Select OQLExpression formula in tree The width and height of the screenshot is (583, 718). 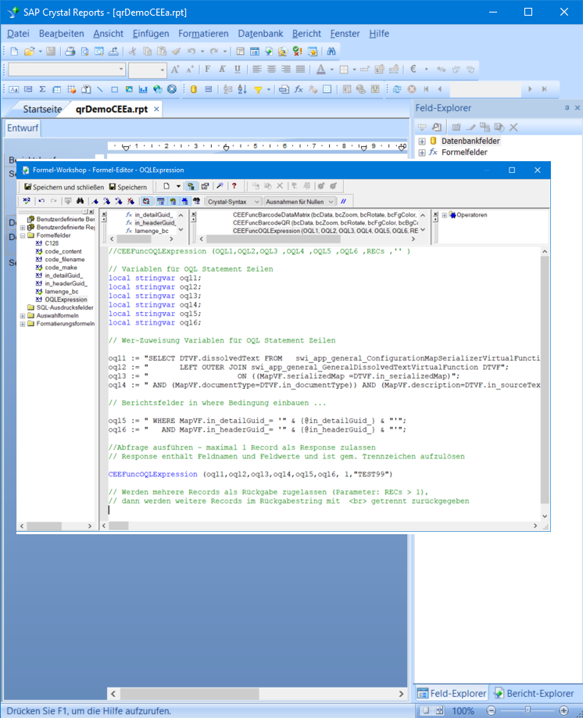pos(66,300)
